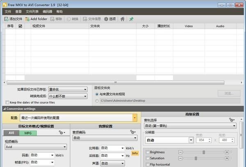Image resolution: width=246 pixels, height=167 pixels.
Task: Click the 浏览 browse button
Action: tap(229, 94)
